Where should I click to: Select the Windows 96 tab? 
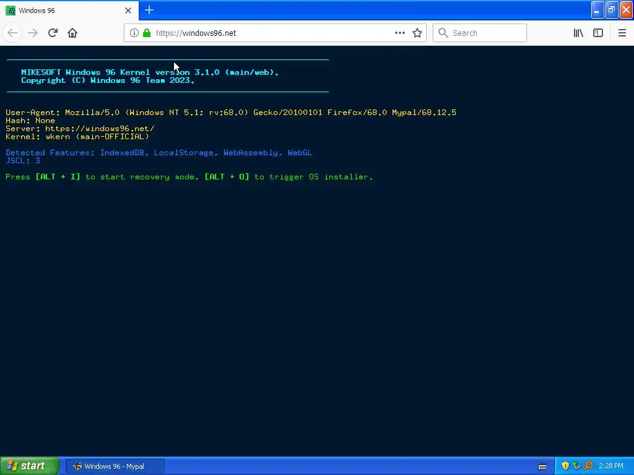point(69,11)
